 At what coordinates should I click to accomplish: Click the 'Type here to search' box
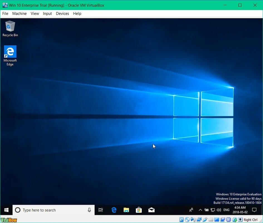click(x=54, y=210)
